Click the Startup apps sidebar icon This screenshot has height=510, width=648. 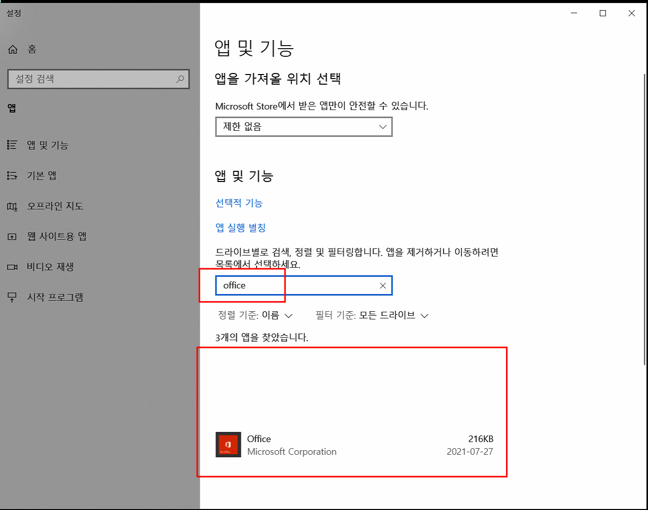tap(12, 297)
